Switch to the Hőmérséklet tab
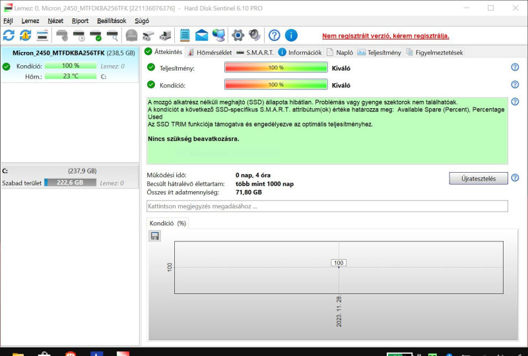Image resolution: width=528 pixels, height=356 pixels. [210, 53]
